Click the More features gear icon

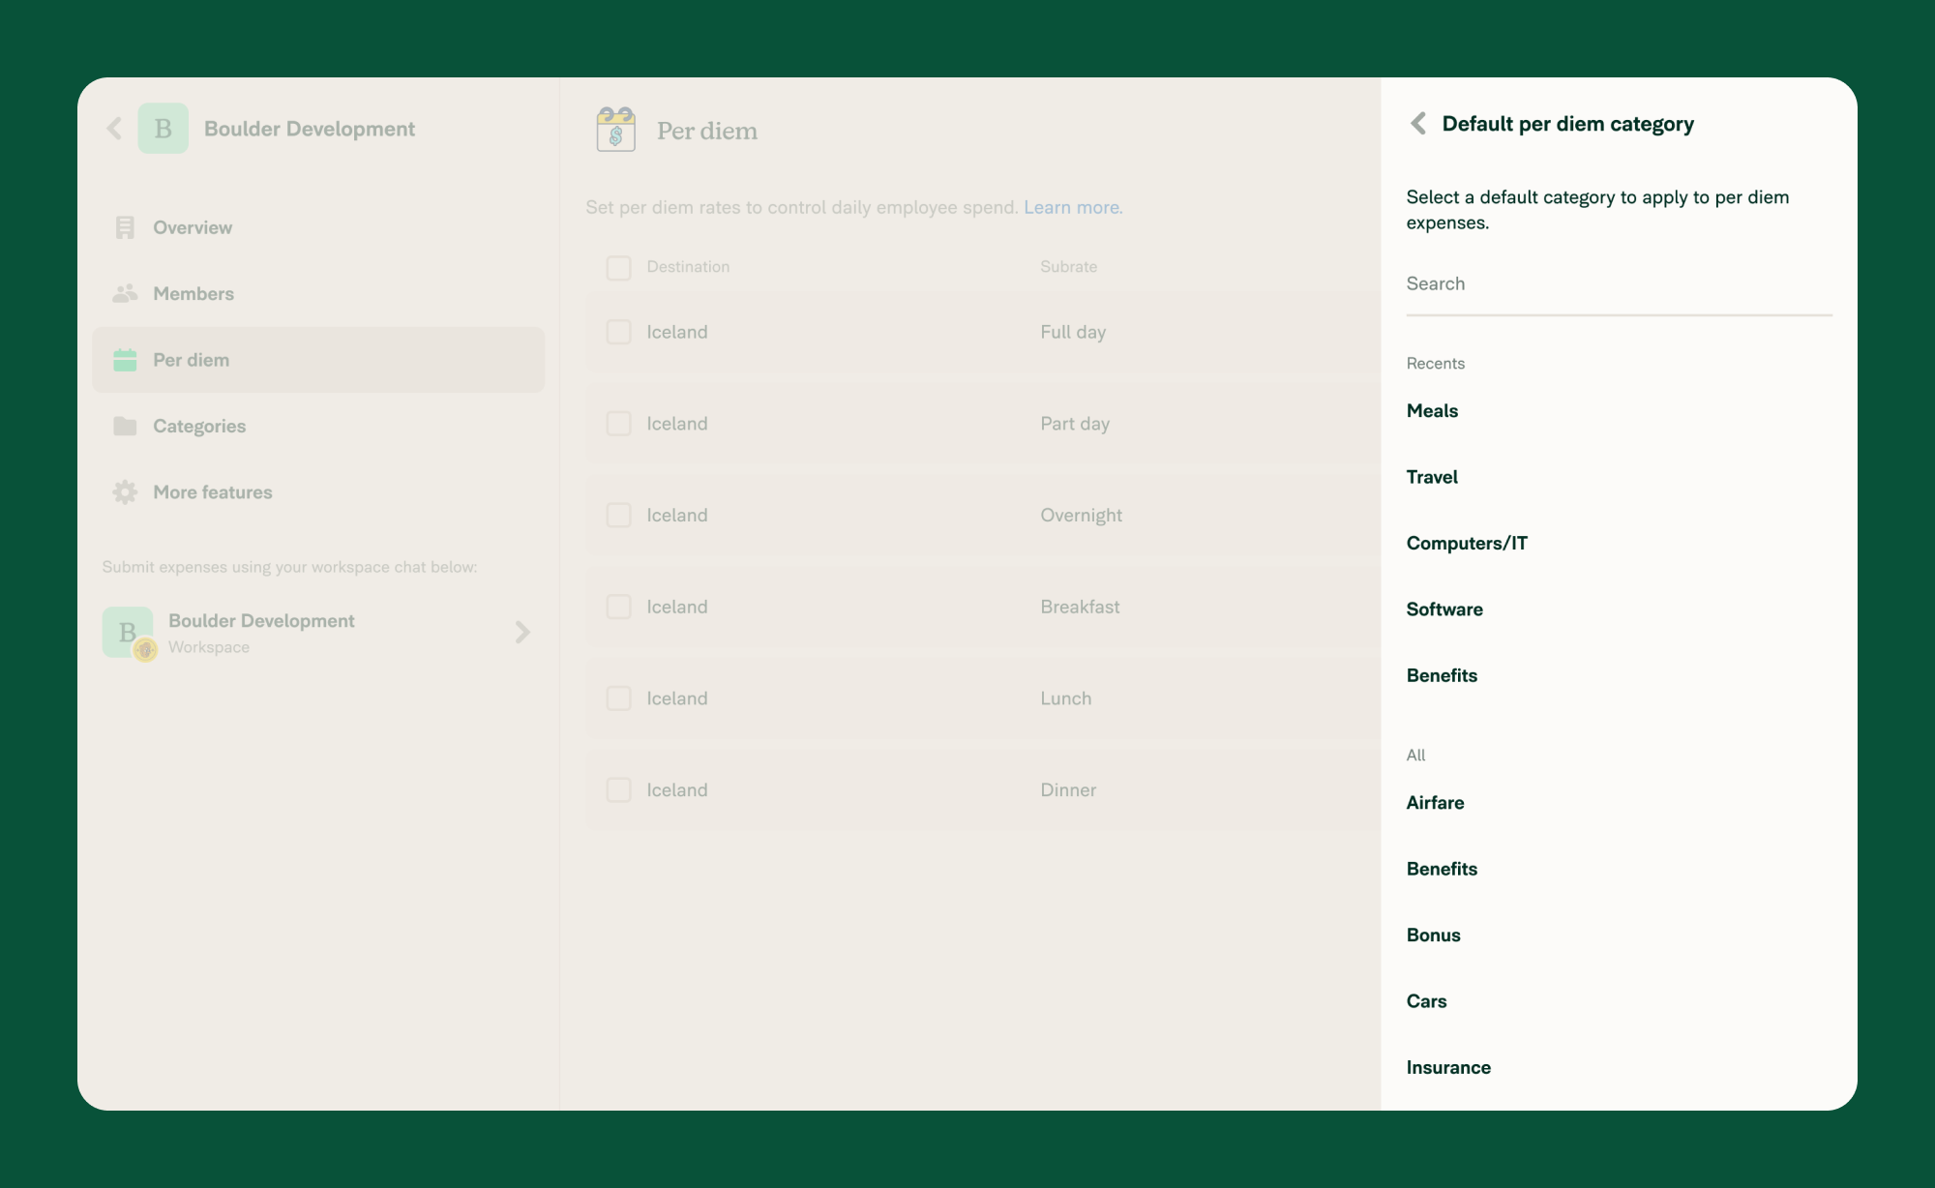[126, 491]
